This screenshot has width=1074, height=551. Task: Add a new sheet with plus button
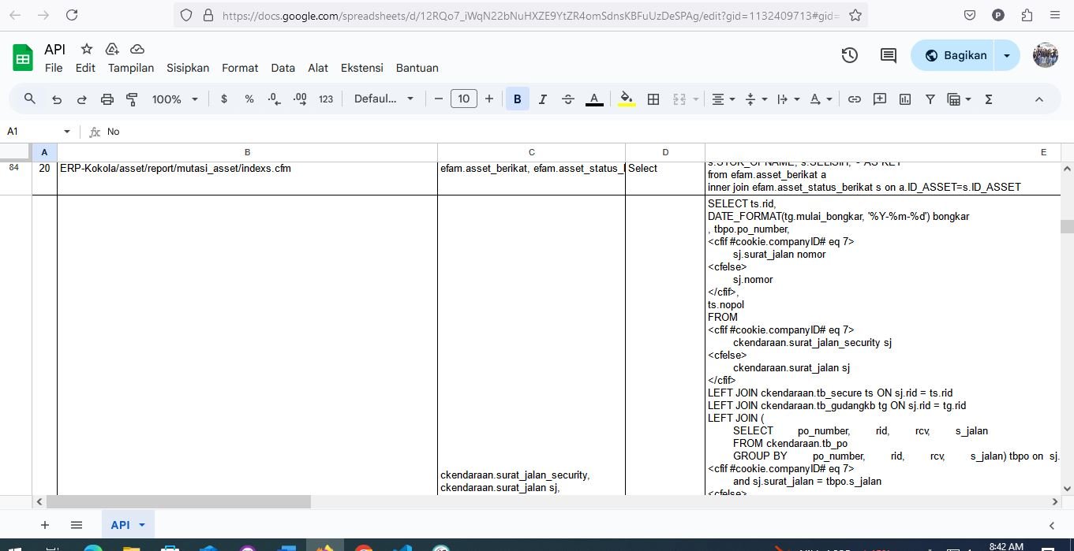[45, 525]
